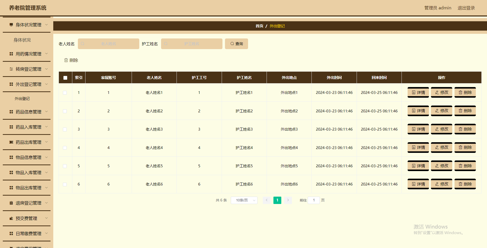487x248 pixels.
Task: Click the ticket icon beside 药品出库管理
Action: (x=11, y=142)
